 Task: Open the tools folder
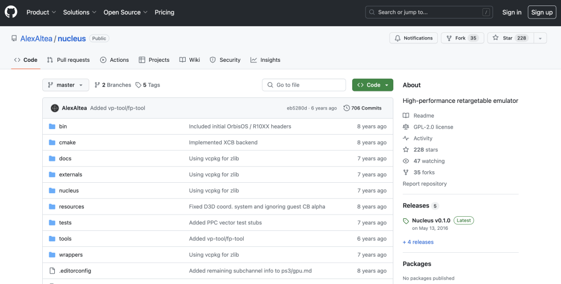coord(65,239)
